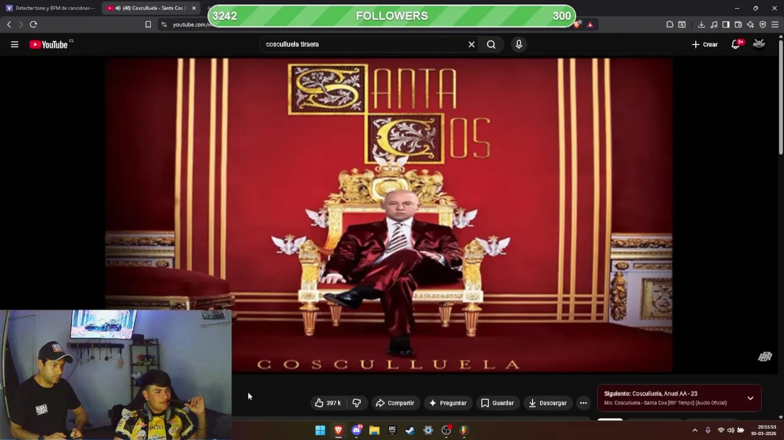Open the taskbar volume speaker icon
784x440 pixels.
point(731,430)
